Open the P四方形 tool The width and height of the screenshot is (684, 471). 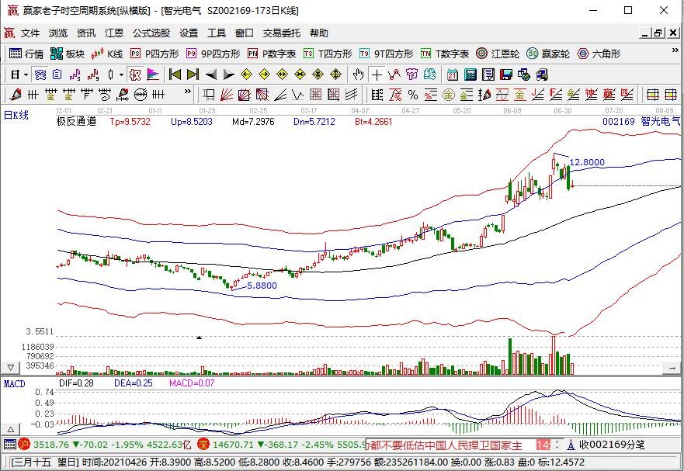coord(155,54)
